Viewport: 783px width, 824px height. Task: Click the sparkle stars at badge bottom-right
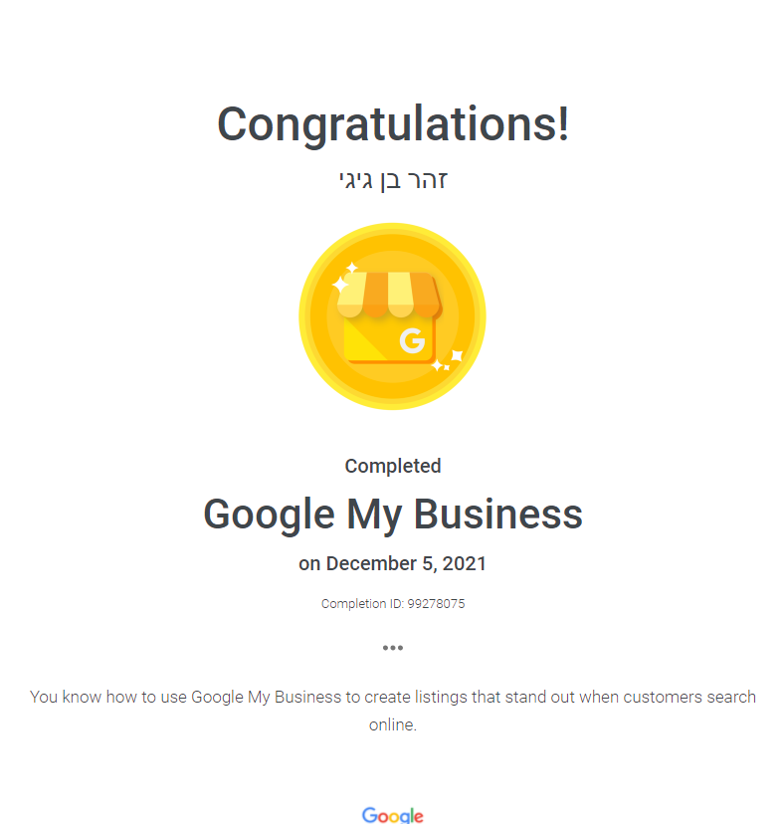(447, 361)
